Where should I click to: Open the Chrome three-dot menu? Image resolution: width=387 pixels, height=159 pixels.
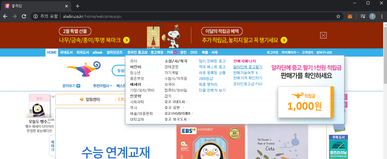[x=382, y=16]
